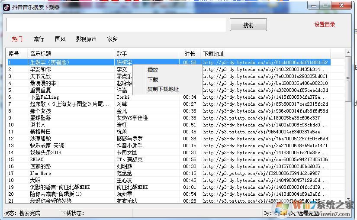Viewport: 357px width, 220px height.
Task: Open the 影视原声 category tab
Action: 86,39
